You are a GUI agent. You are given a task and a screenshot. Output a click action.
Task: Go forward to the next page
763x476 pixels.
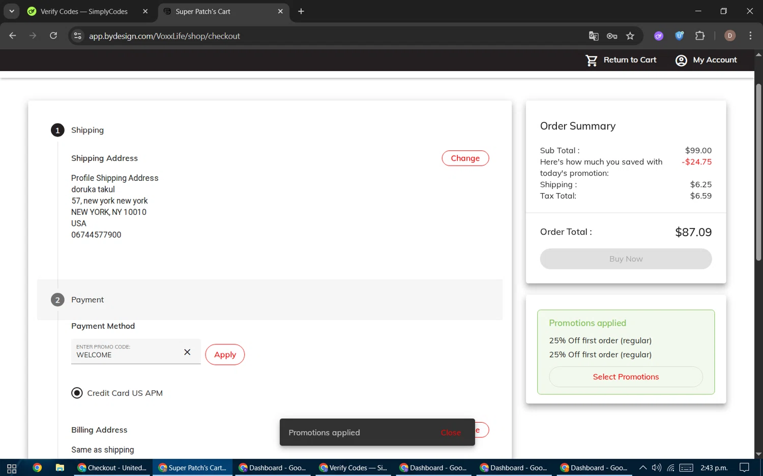click(33, 36)
